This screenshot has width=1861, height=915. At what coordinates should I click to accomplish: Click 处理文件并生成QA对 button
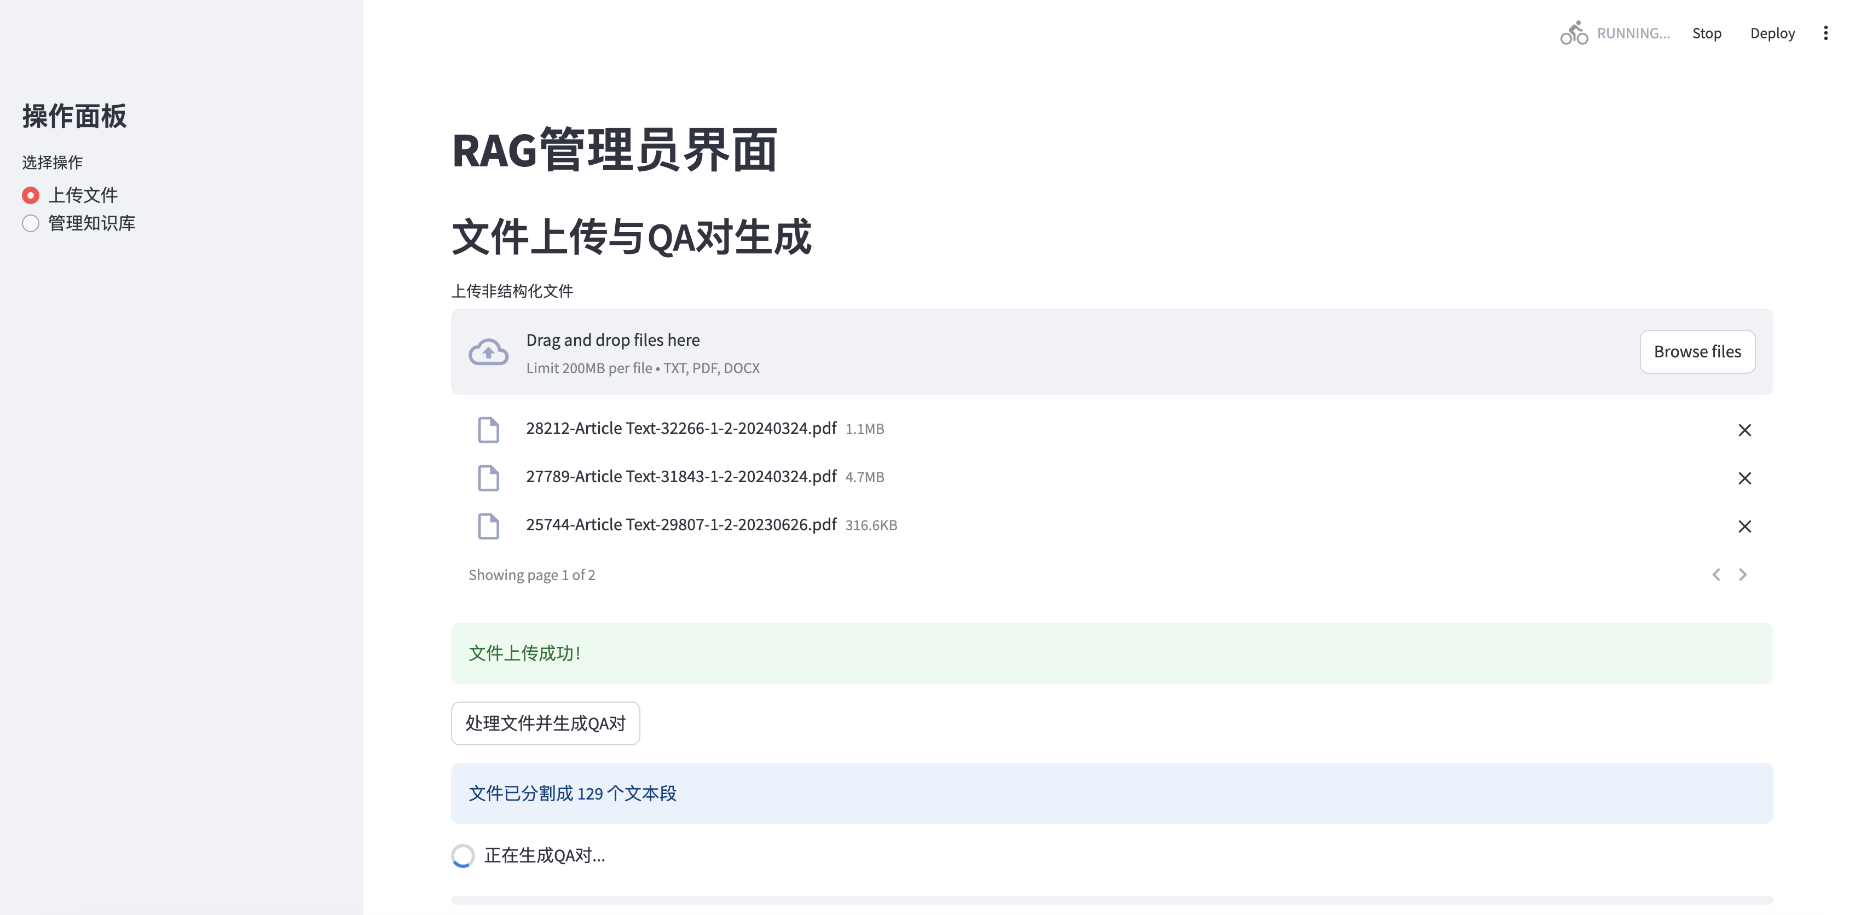(545, 723)
